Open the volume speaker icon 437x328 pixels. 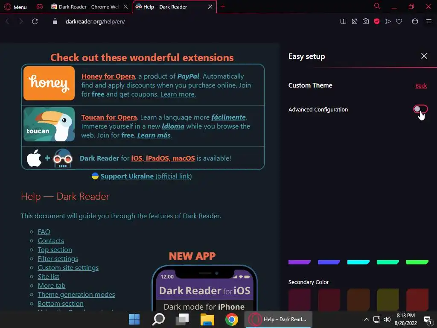coord(387,319)
